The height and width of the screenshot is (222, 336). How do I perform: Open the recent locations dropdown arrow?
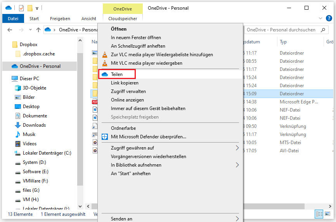point(30,30)
